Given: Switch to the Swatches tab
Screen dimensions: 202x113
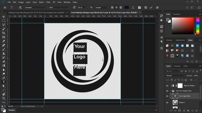Looking at the screenshot, I should coord(177,14).
